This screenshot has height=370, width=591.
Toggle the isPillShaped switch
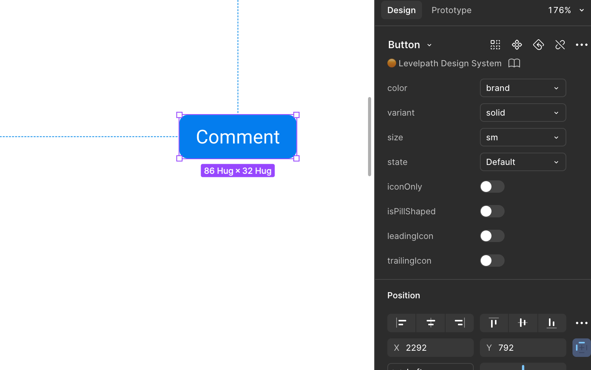click(492, 211)
